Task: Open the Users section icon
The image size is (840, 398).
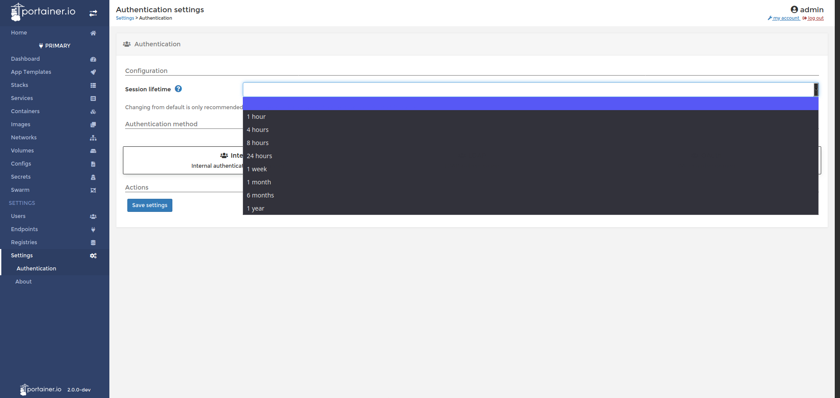Action: pos(93,216)
